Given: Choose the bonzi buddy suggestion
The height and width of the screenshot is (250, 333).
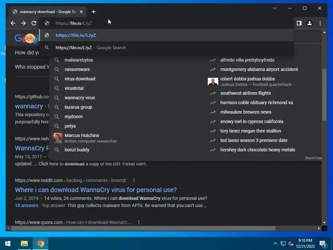Looking at the screenshot, I should (x=77, y=150).
